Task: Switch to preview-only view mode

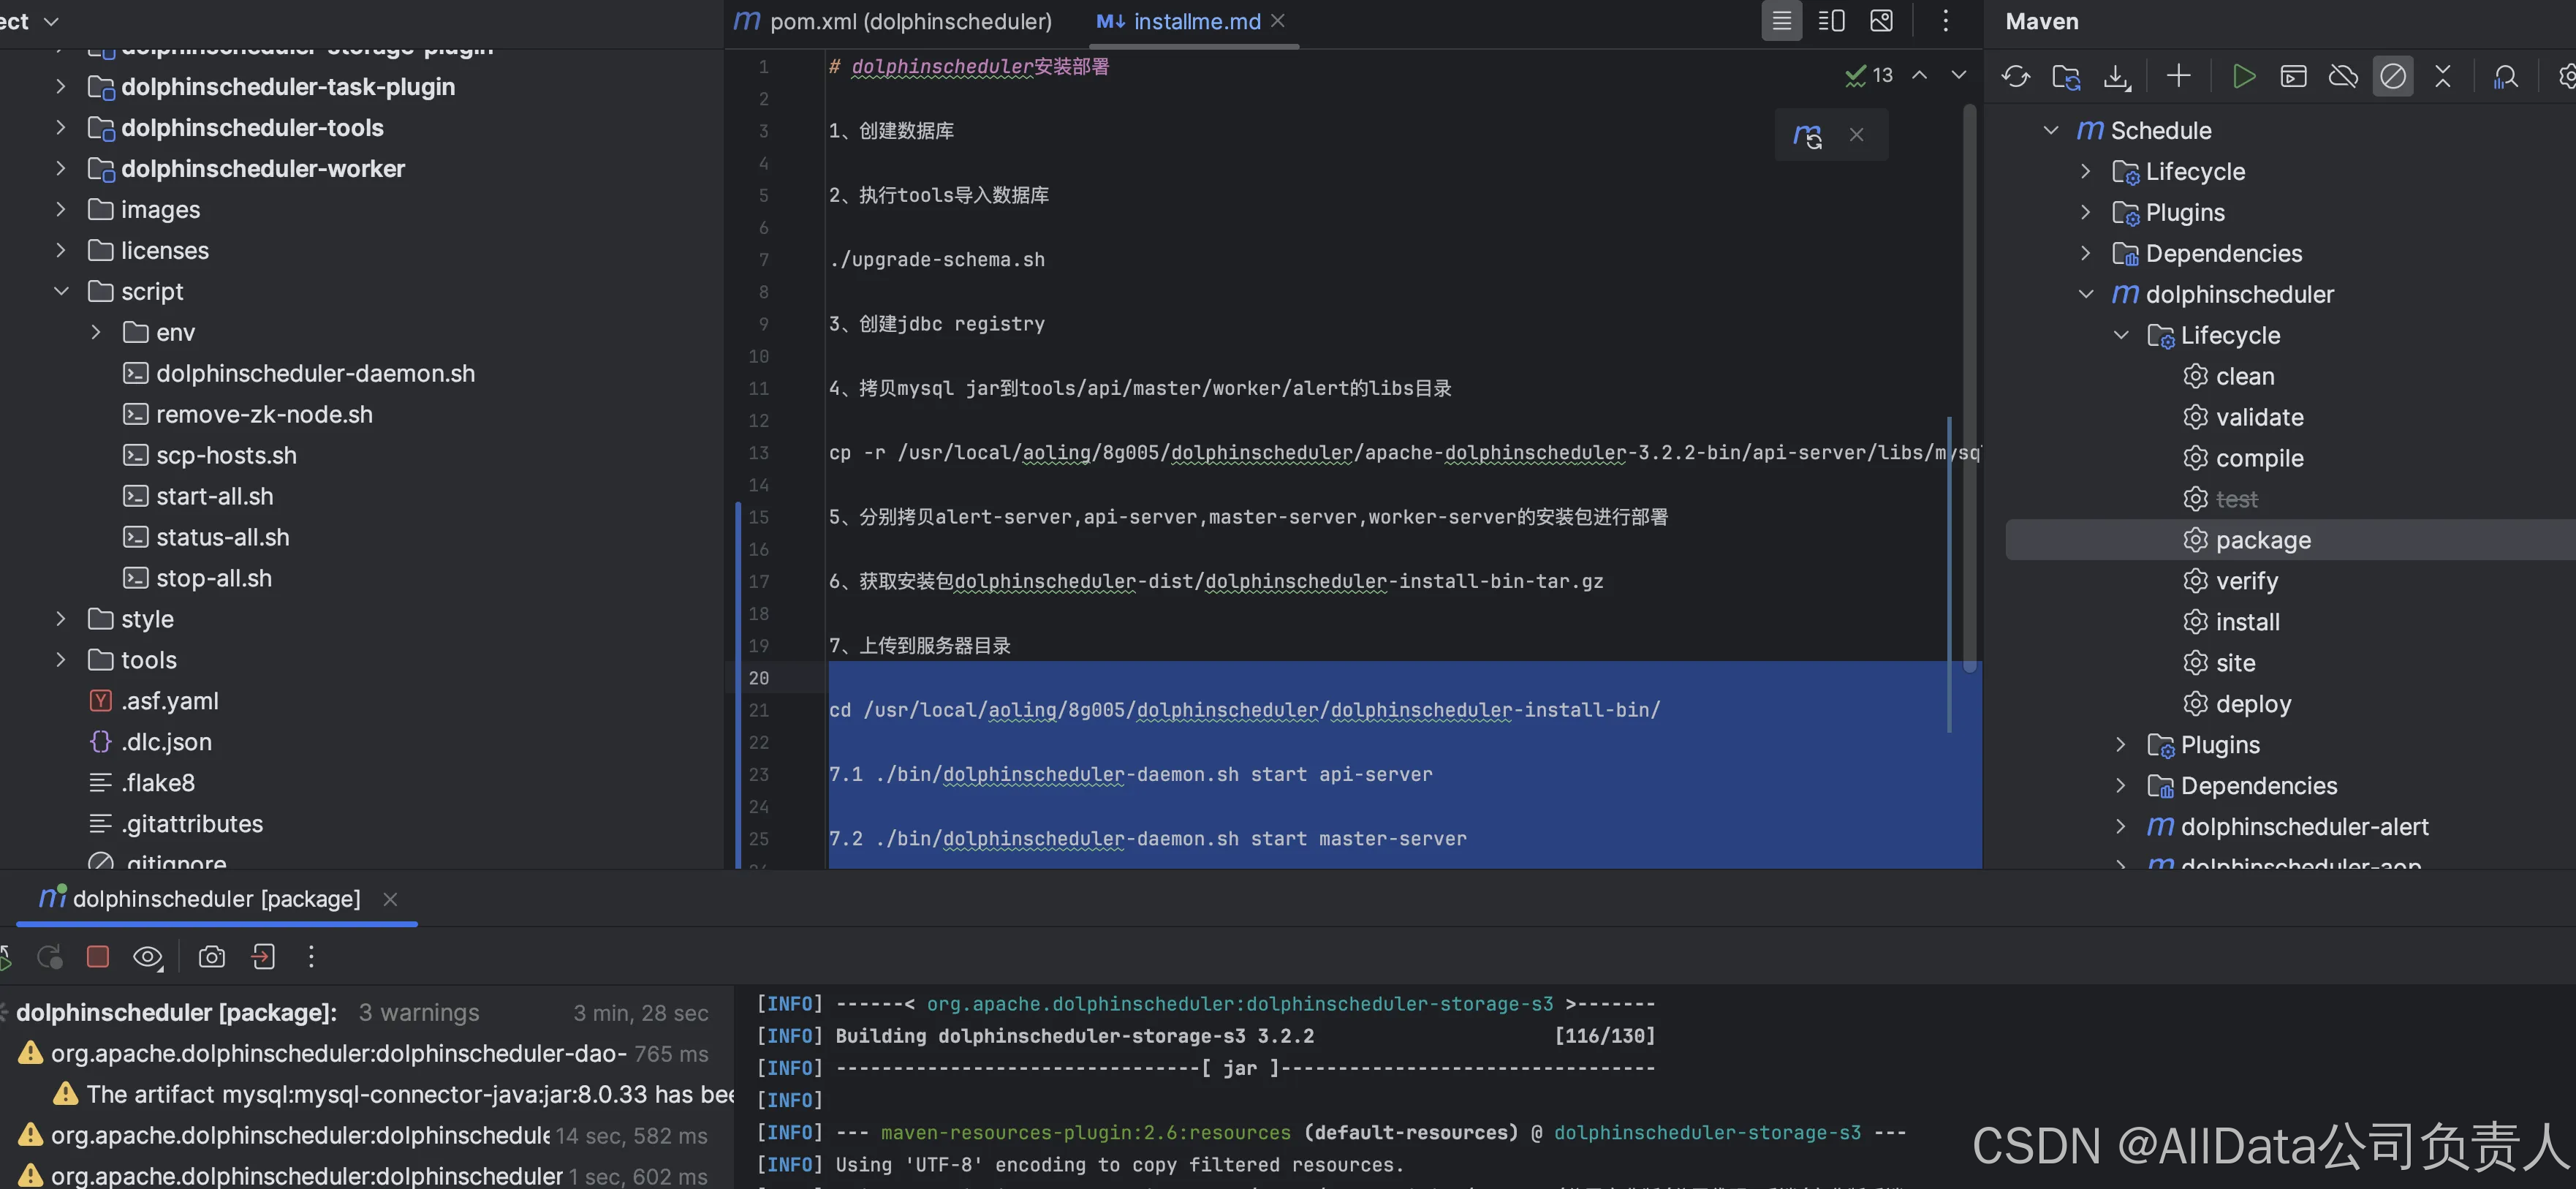Action: [1881, 21]
